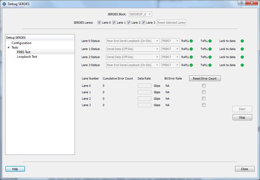Check the Lane 1 reset error count checkbox
This screenshot has width=260, height=180.
(x=204, y=92)
